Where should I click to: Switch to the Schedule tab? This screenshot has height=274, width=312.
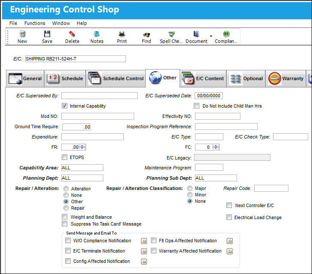tap(65, 78)
